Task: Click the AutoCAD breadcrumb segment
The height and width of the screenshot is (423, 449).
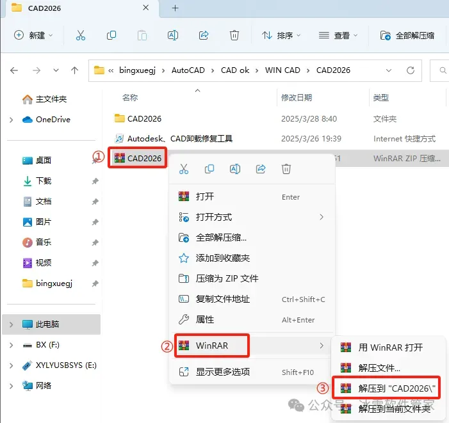Action: tap(188, 70)
